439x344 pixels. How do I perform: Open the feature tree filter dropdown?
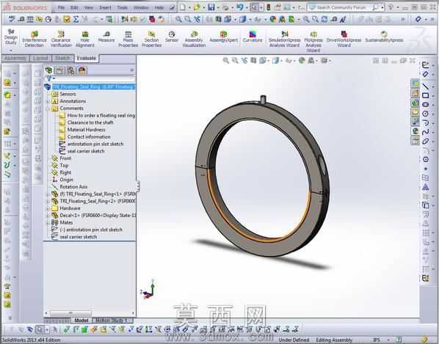point(54,78)
